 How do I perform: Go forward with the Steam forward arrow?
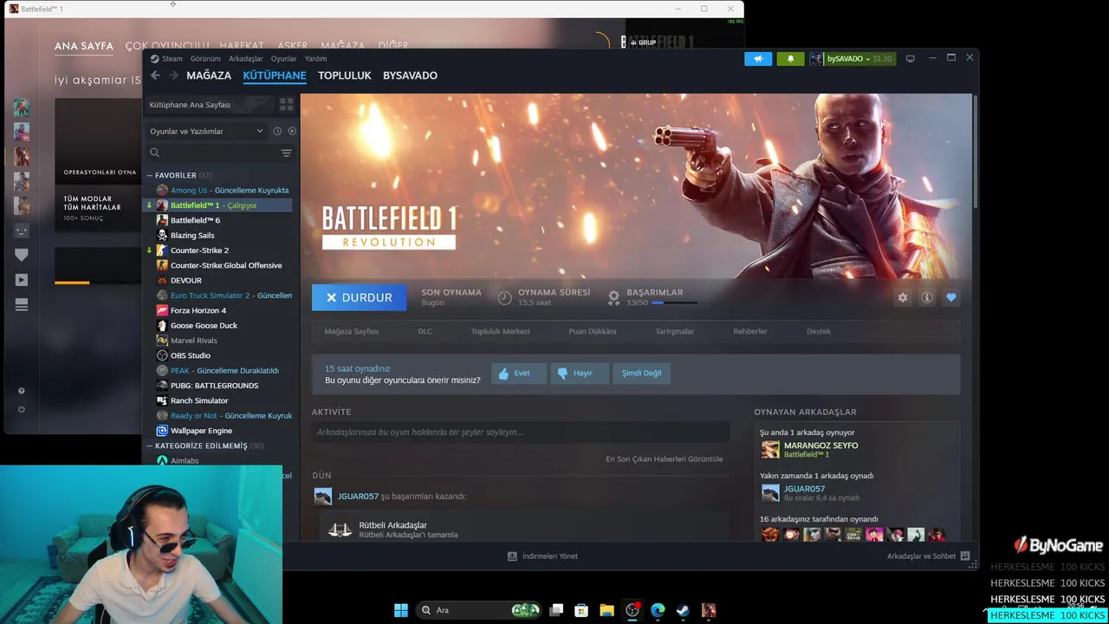[x=173, y=75]
